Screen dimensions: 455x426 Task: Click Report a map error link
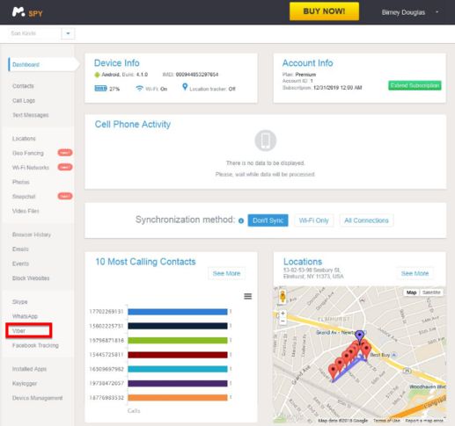click(x=424, y=421)
